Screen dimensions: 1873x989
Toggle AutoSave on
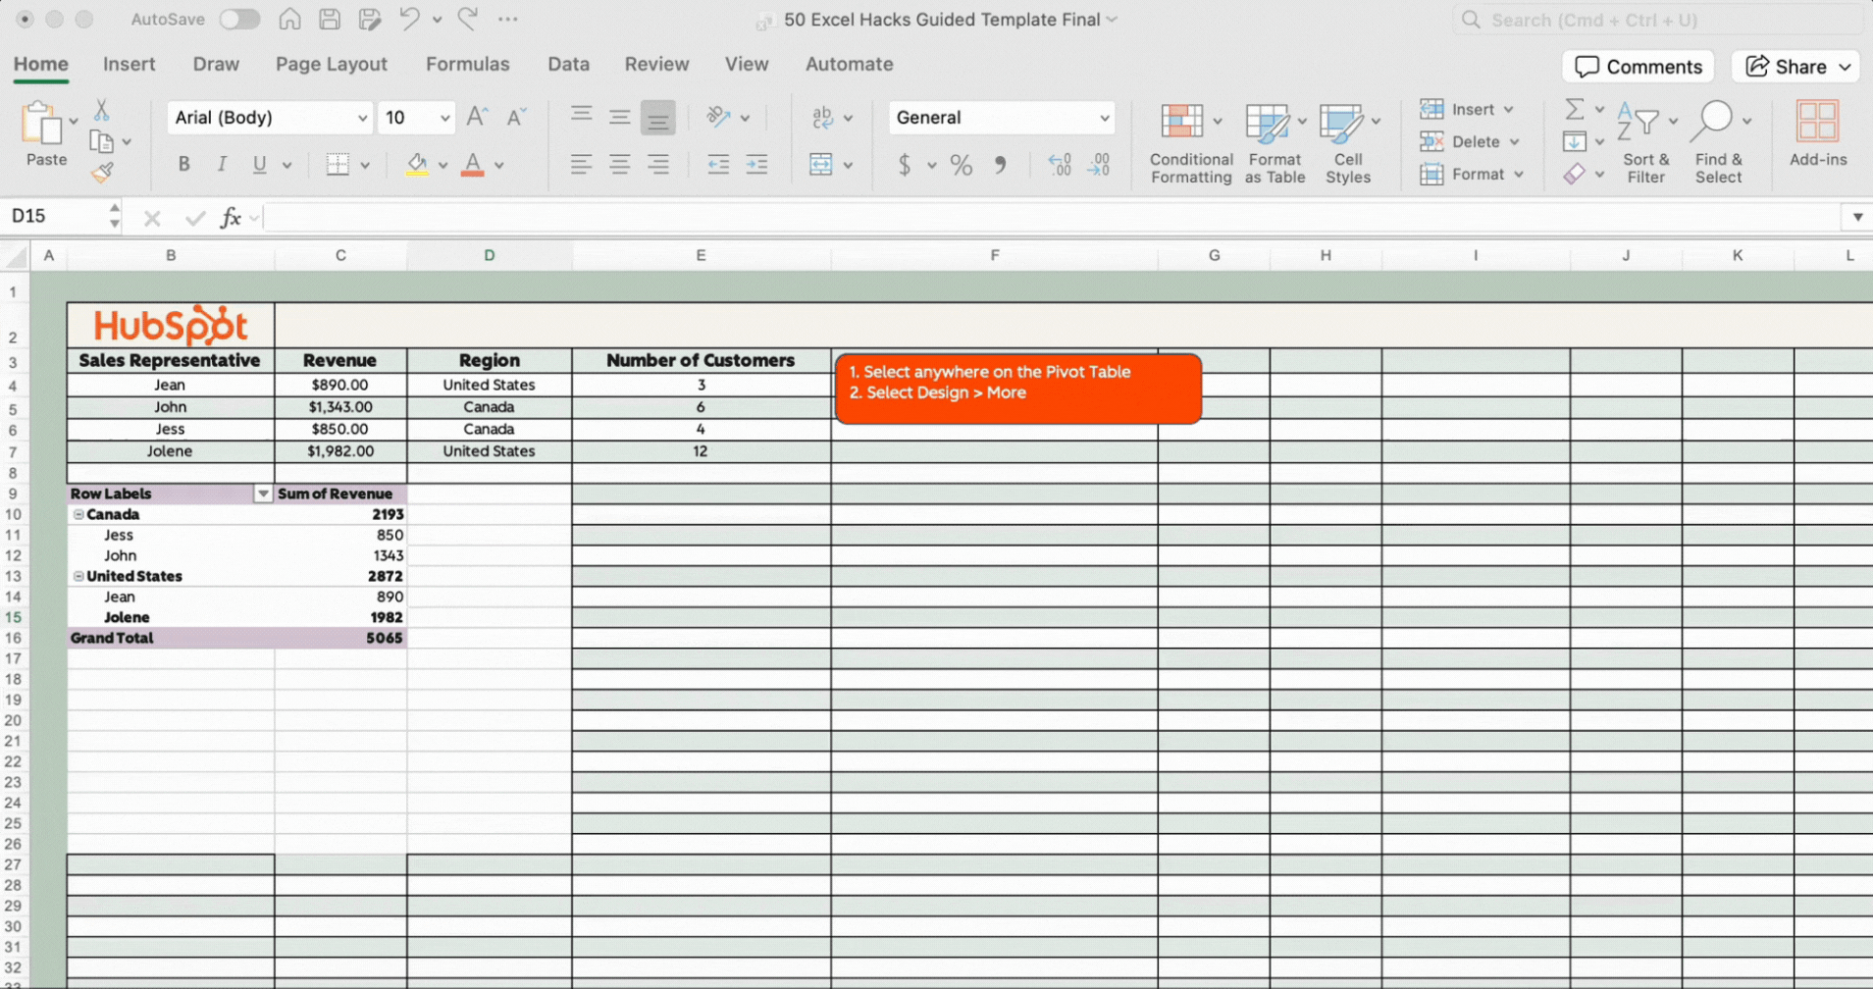coord(238,19)
